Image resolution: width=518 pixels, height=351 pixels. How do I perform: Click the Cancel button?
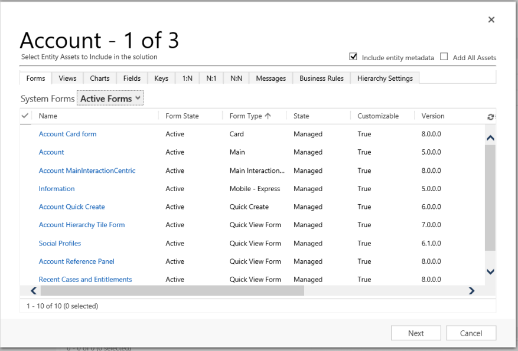471,333
